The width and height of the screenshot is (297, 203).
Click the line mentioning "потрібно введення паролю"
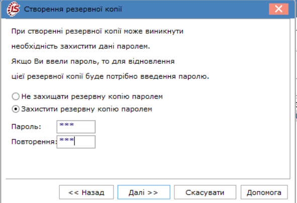(x=110, y=77)
